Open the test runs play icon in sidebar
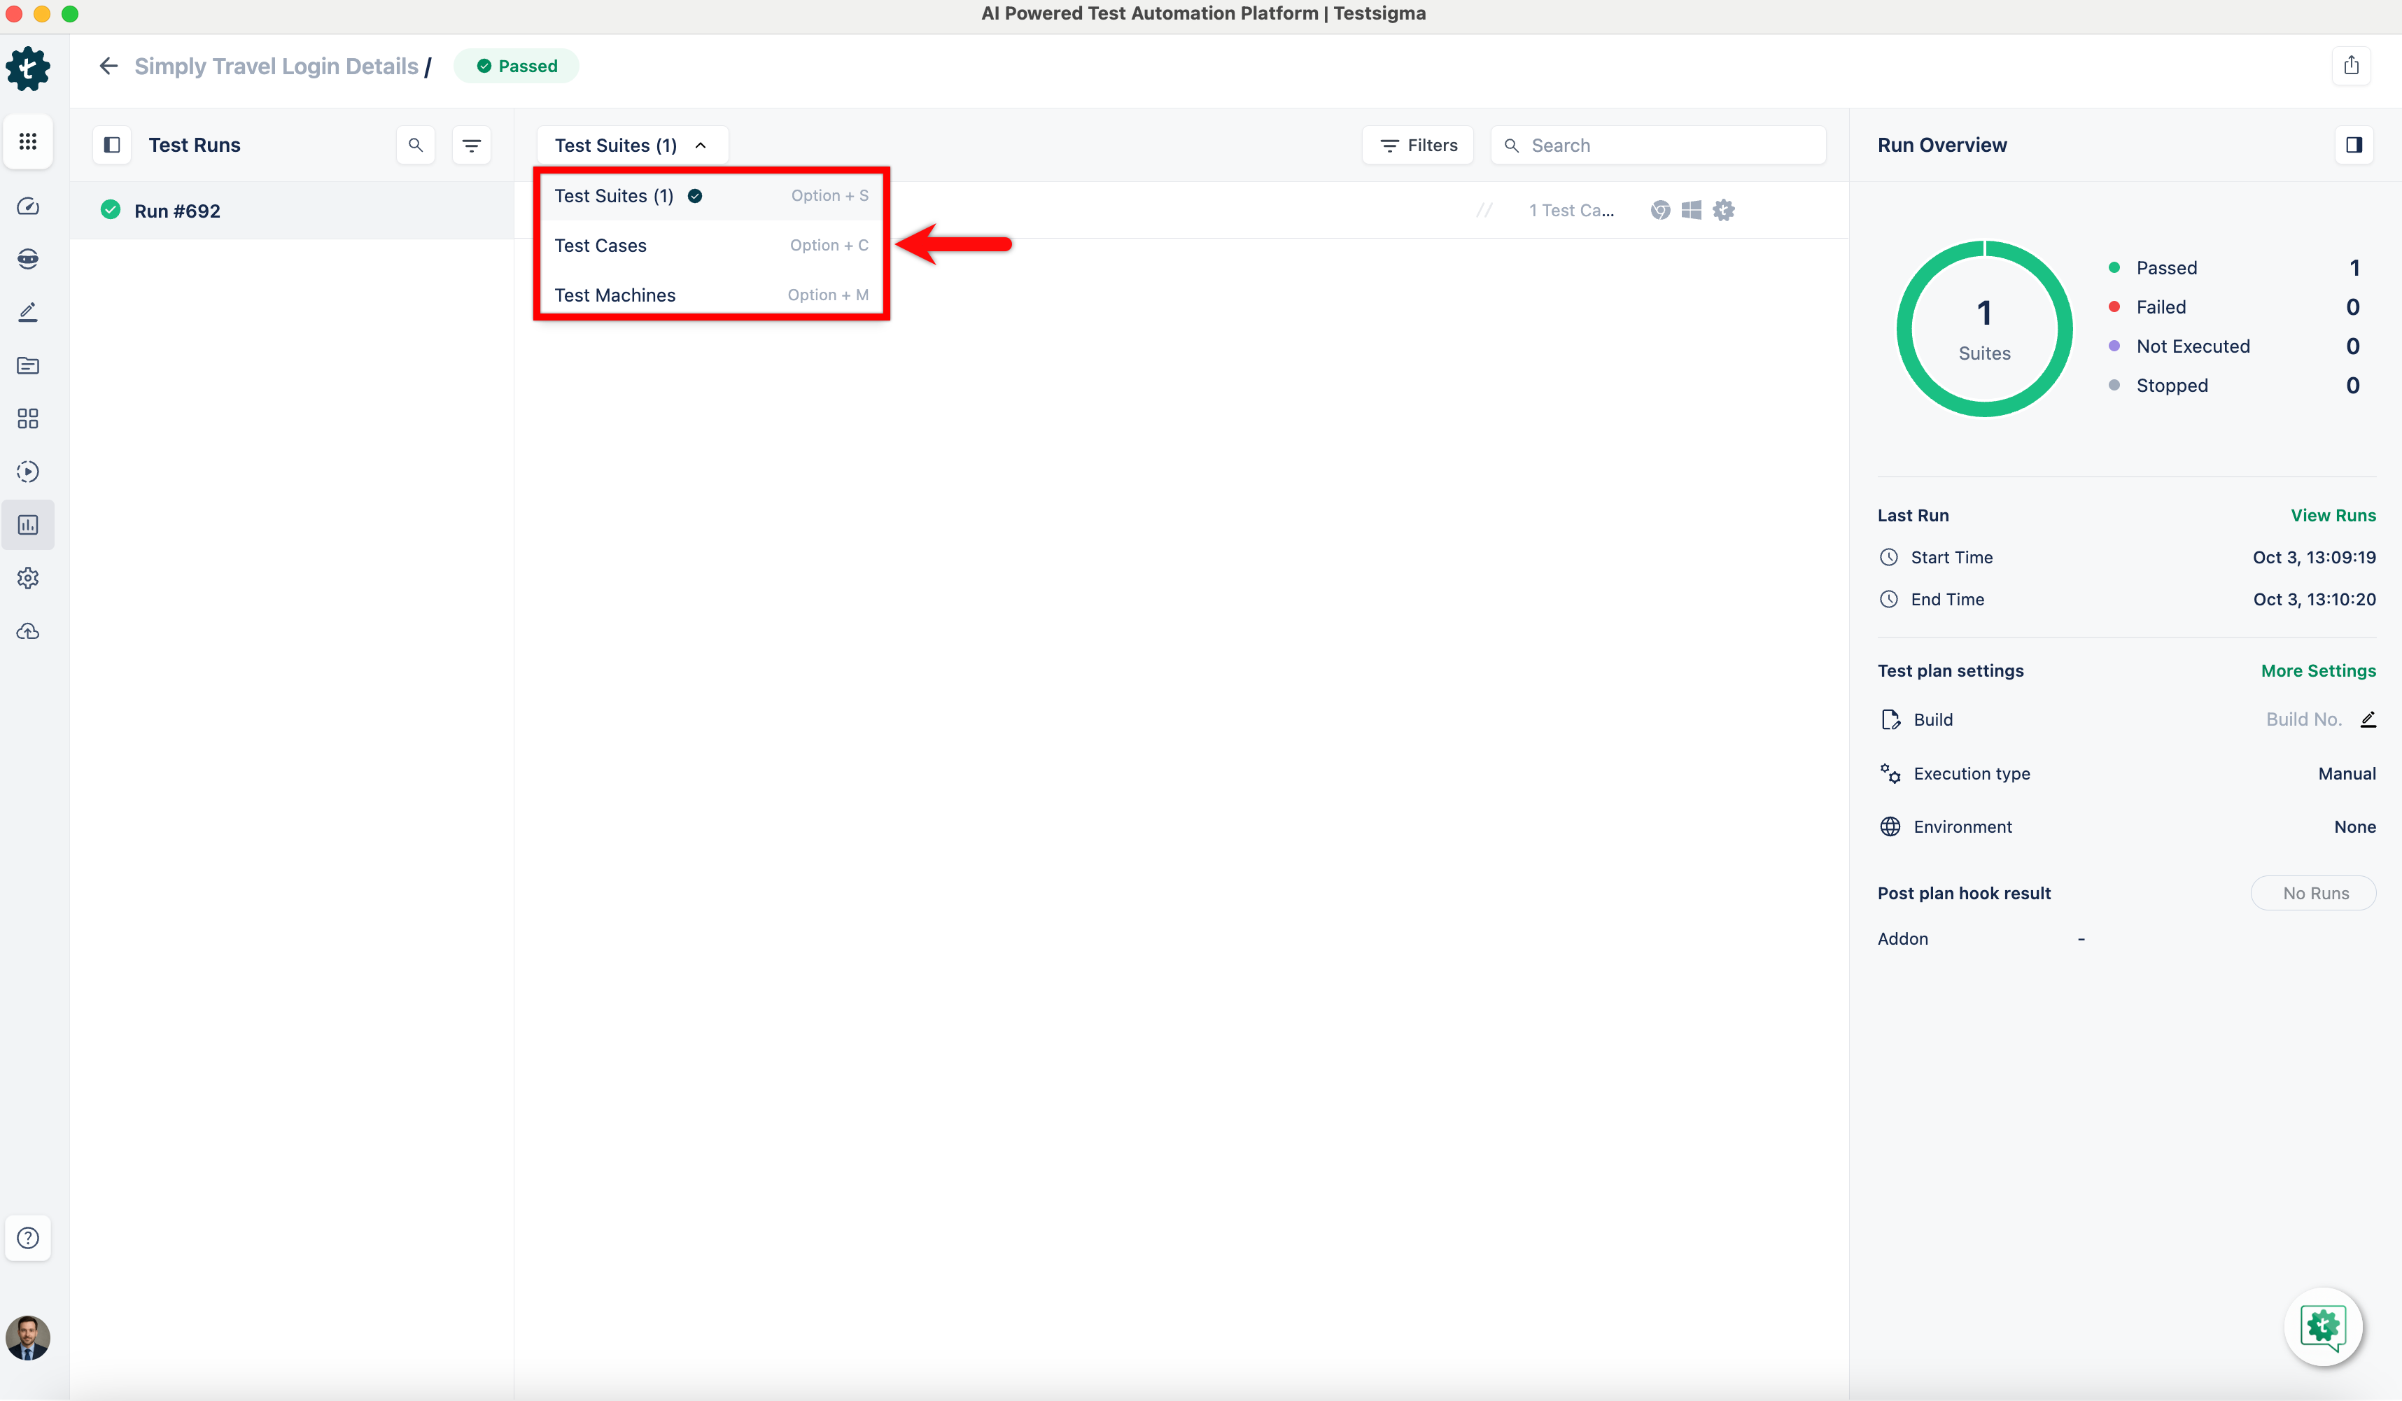Viewport: 2402px width, 1401px height. [x=27, y=471]
